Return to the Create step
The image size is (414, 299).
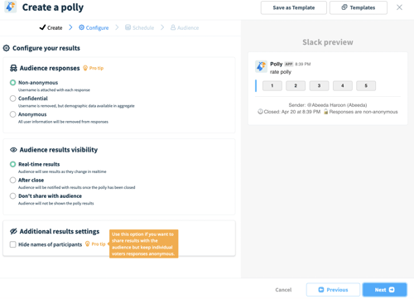51,27
